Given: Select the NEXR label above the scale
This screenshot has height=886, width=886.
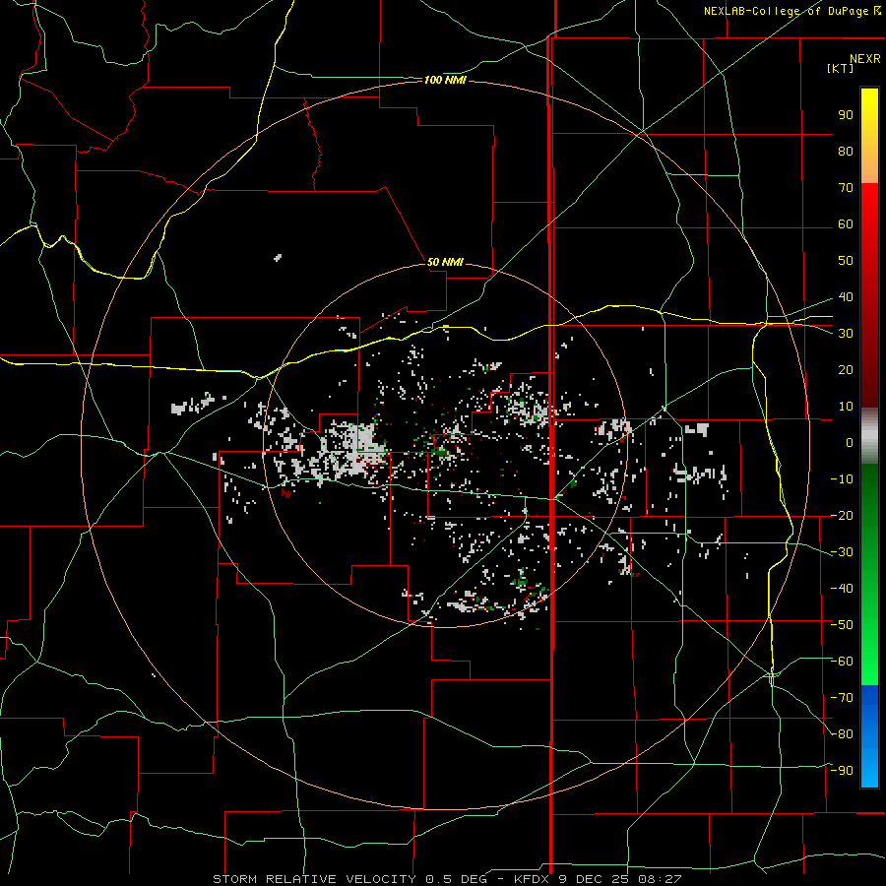Looking at the screenshot, I should tap(865, 59).
